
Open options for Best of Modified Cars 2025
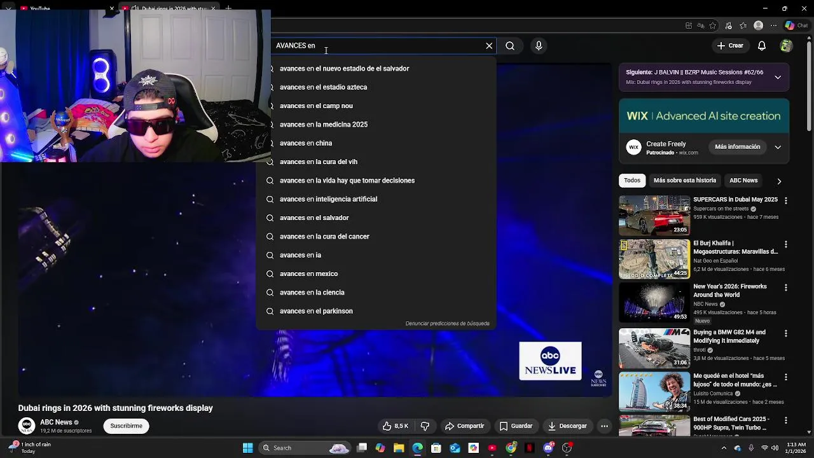pyautogui.click(x=786, y=420)
